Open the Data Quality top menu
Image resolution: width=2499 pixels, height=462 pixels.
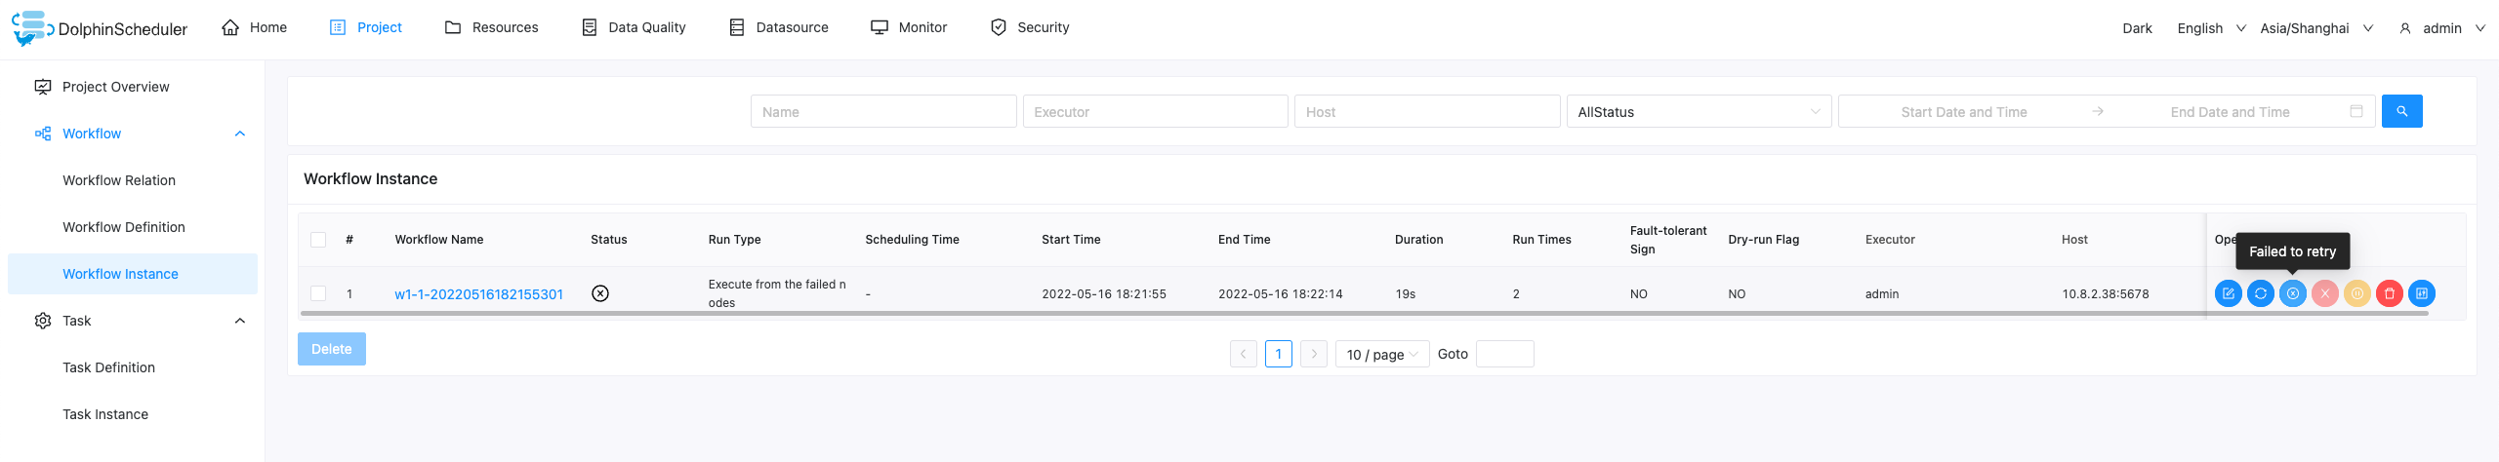point(634,27)
